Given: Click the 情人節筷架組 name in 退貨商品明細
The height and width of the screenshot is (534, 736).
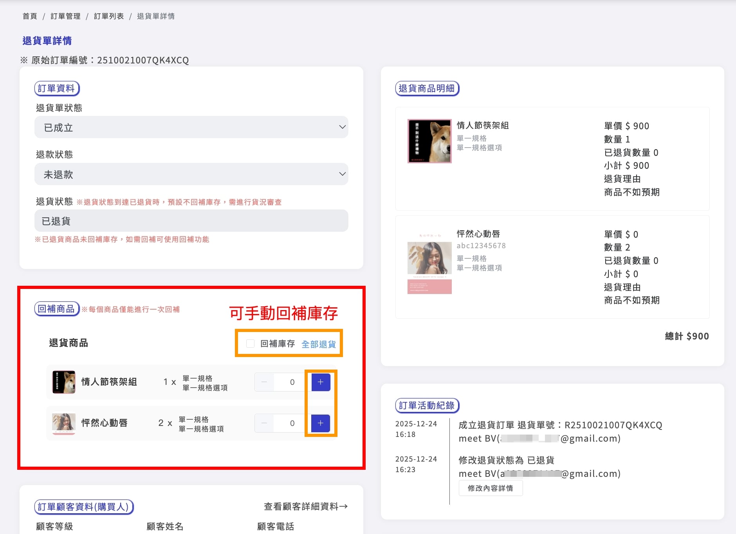Looking at the screenshot, I should click(483, 125).
